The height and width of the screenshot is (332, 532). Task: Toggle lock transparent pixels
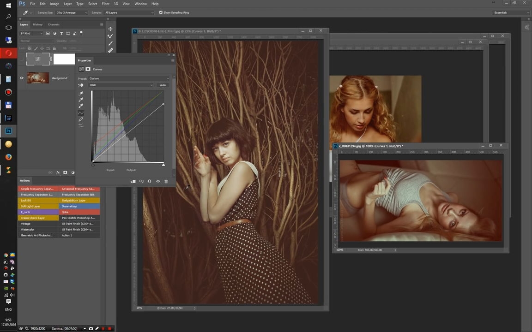point(30,48)
